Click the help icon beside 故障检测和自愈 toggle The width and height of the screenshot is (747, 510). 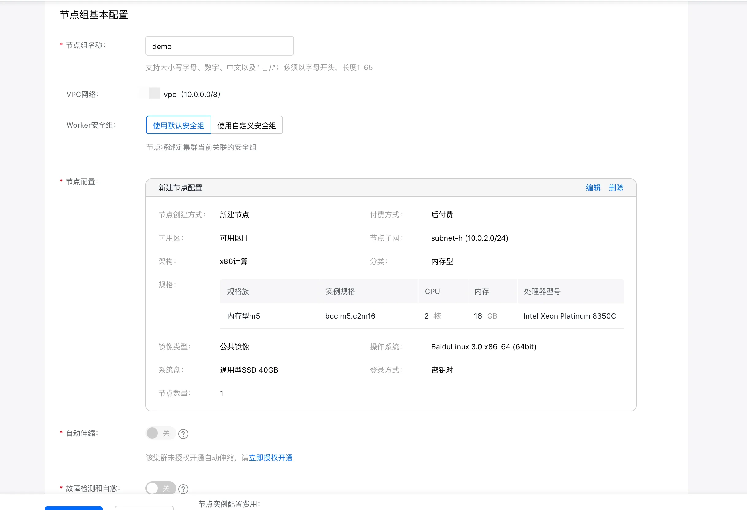[x=183, y=489]
